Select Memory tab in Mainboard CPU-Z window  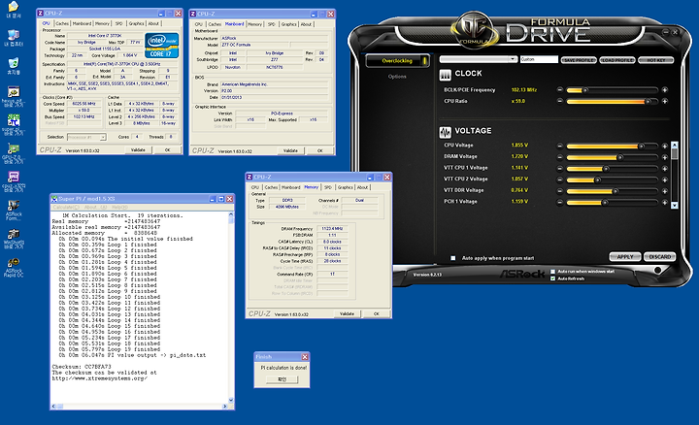point(254,24)
